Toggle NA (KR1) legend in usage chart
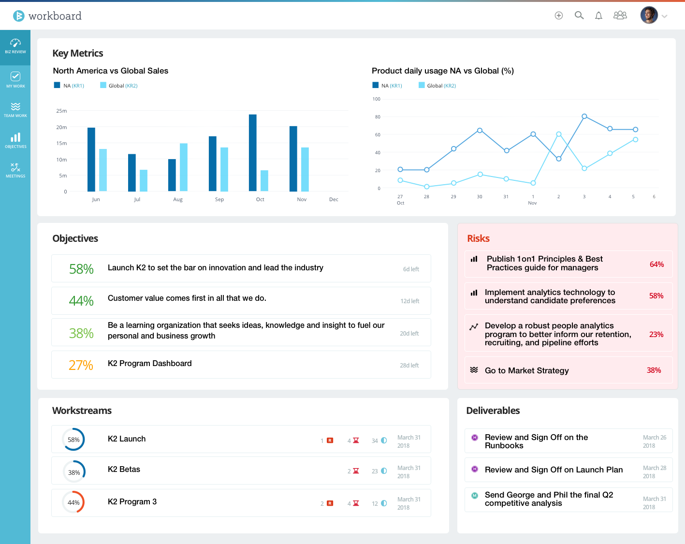This screenshot has width=685, height=544. pyautogui.click(x=387, y=86)
